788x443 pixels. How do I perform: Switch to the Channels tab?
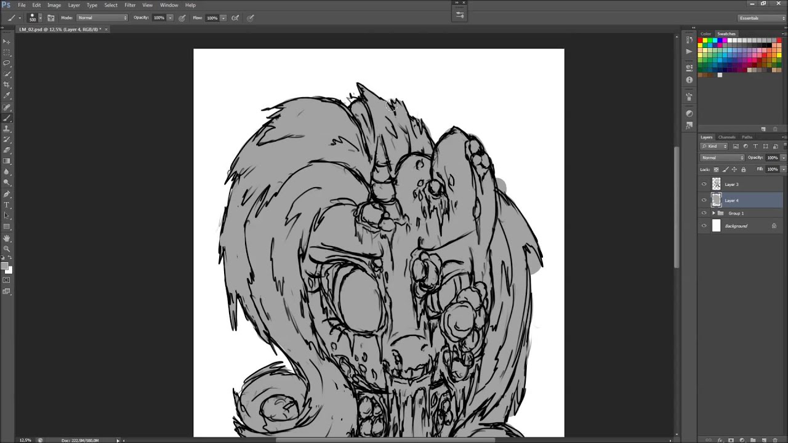coord(726,137)
